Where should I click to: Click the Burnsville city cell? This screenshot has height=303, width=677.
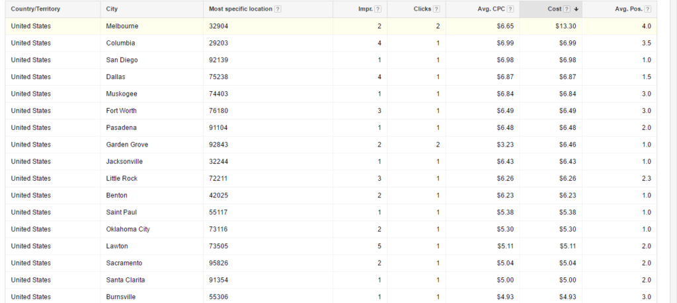(121, 297)
